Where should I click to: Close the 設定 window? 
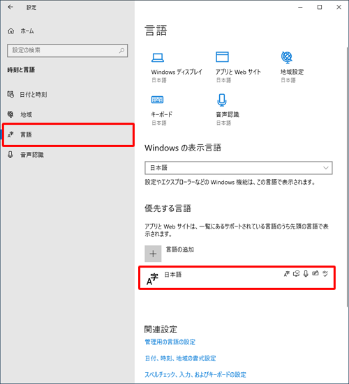click(x=339, y=8)
